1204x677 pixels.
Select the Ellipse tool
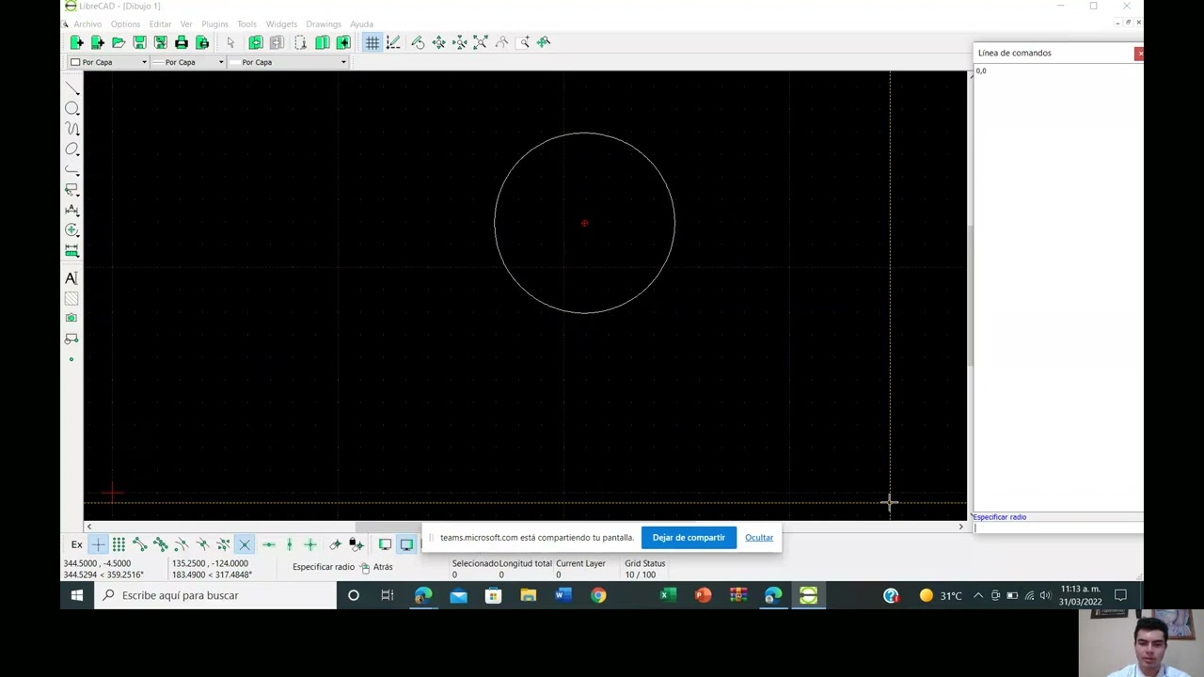tap(71, 150)
